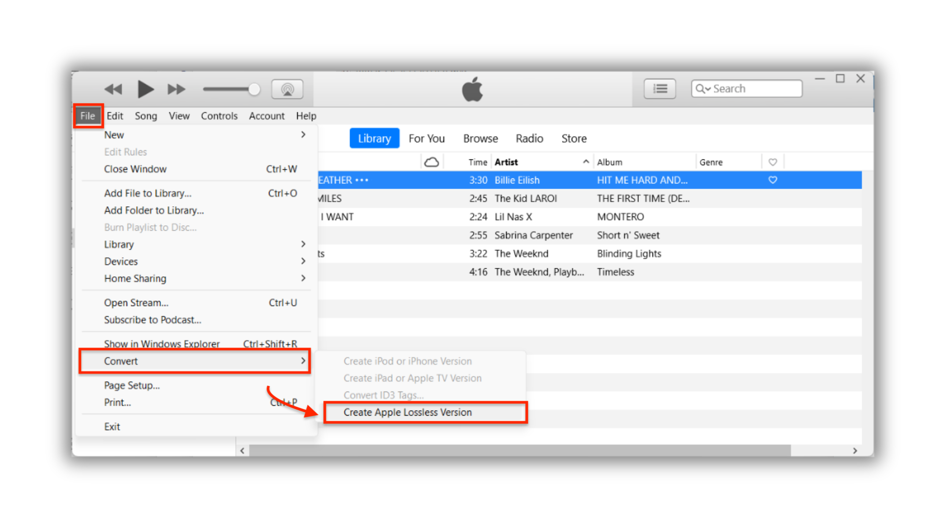Expand the Library submenu in File menu

pyautogui.click(x=196, y=244)
